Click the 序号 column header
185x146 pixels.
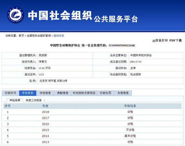[x=8, y=106]
